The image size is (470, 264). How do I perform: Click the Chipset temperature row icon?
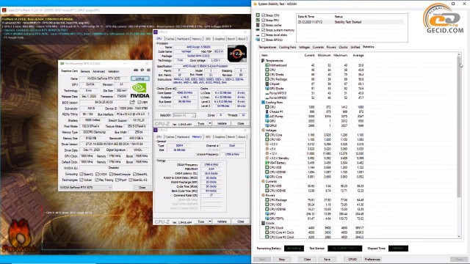coord(267,84)
